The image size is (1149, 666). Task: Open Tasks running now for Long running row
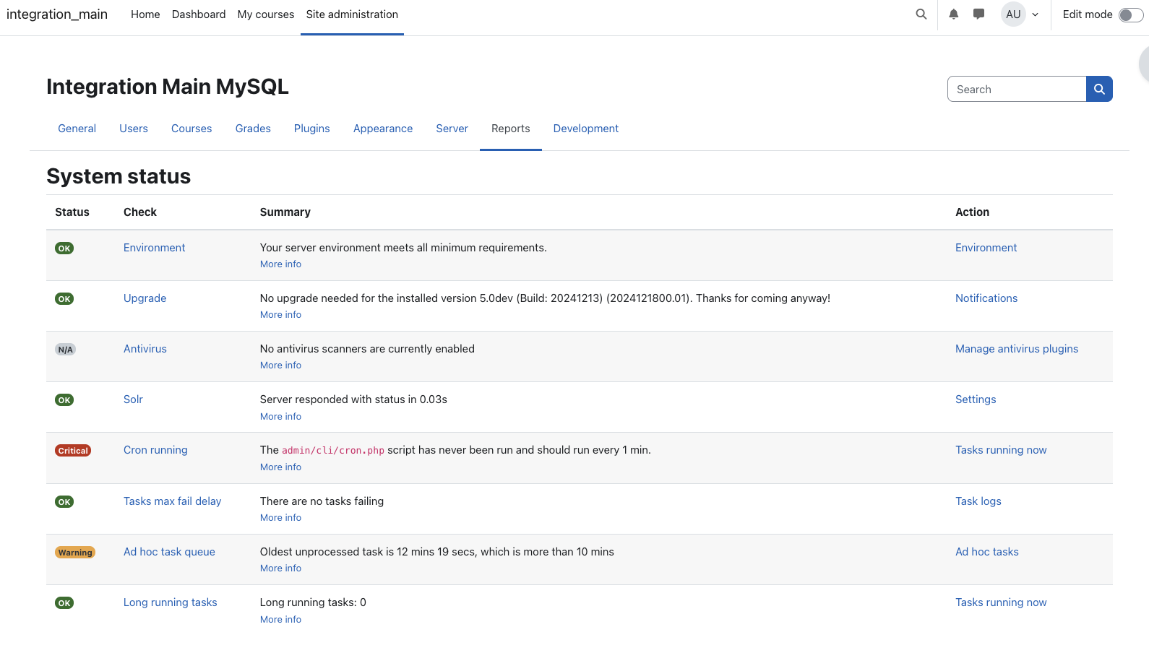[1001, 602]
